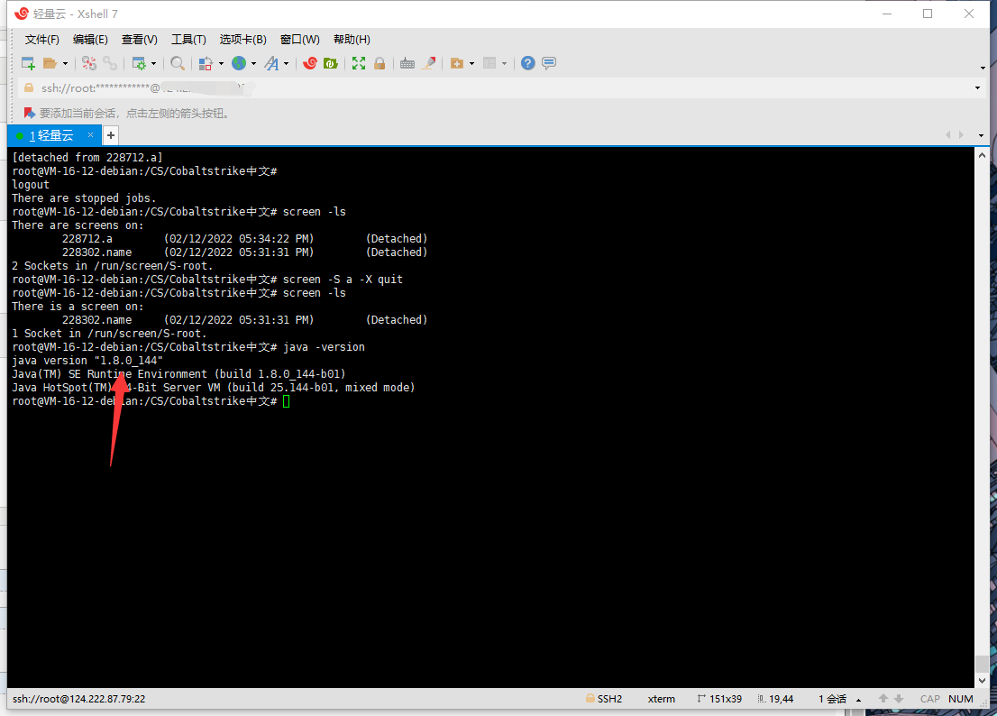Click the reconnect link icon
997x716 pixels.
(x=111, y=63)
